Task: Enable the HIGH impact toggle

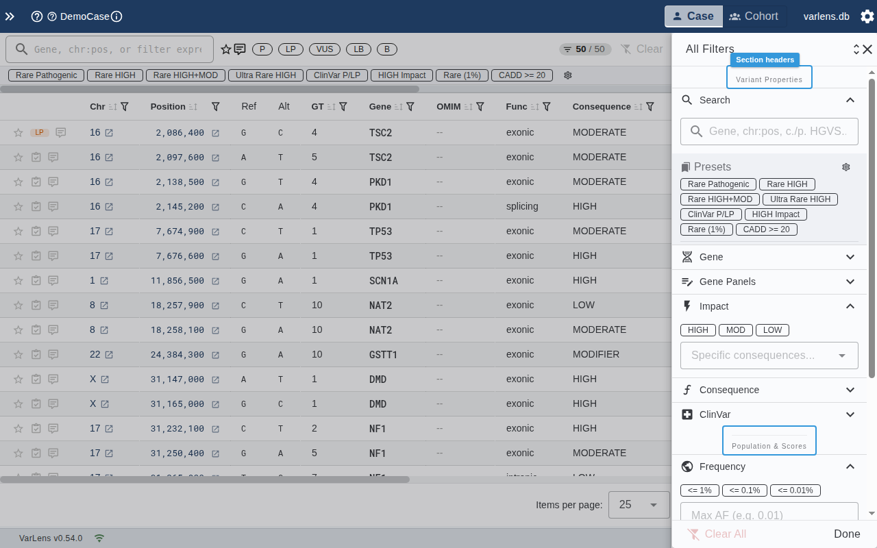Action: [x=697, y=329]
